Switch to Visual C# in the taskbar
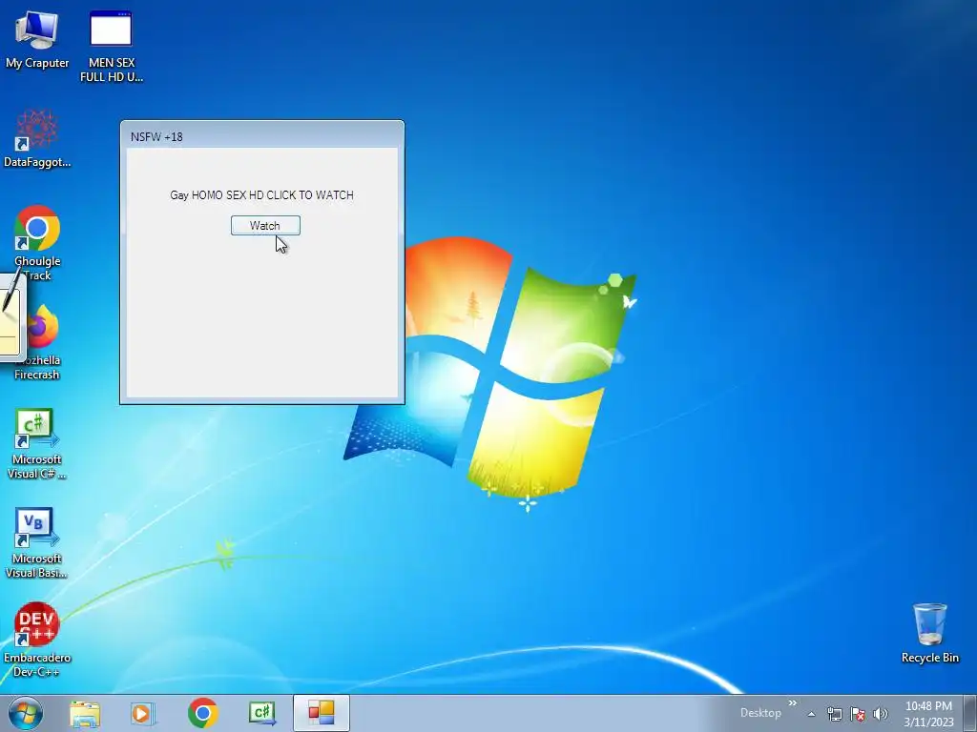 coord(262,713)
